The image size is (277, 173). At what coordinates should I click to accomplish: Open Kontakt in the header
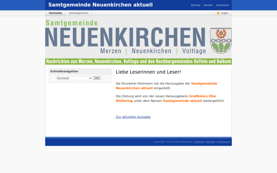[208, 5]
